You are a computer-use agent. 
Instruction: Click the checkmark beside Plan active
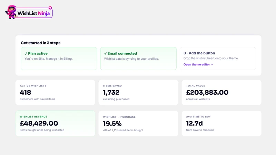coord(26,53)
